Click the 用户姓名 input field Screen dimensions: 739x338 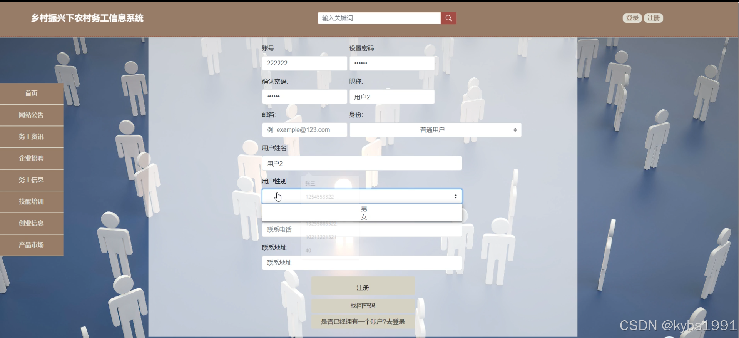coord(362,163)
